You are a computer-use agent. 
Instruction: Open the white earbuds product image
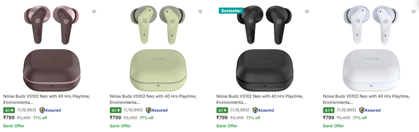click(x=372, y=47)
